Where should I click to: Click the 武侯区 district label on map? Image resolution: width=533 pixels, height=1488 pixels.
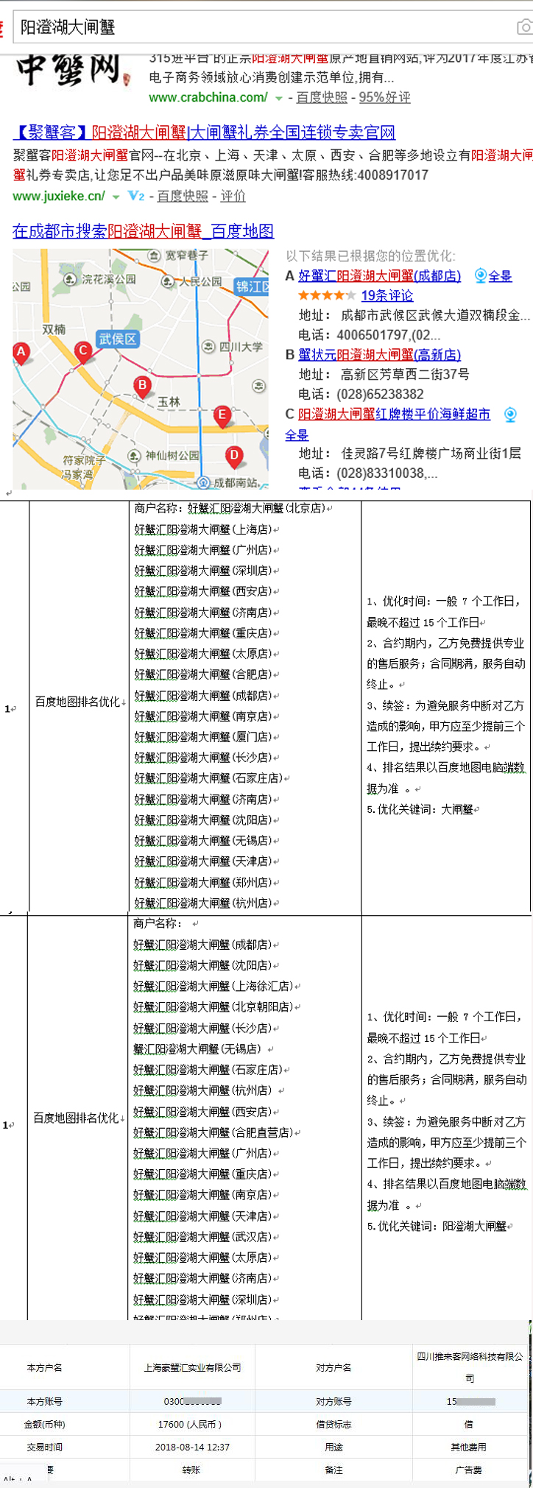(x=118, y=339)
